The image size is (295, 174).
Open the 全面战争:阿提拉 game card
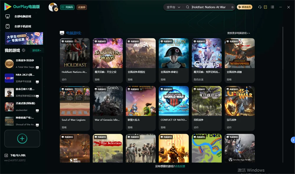point(141,60)
